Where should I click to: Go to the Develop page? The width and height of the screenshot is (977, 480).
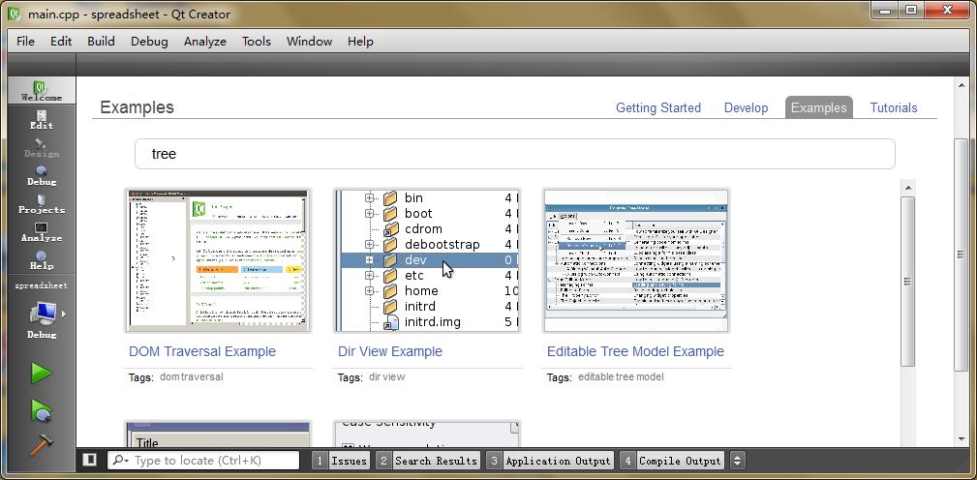(746, 107)
